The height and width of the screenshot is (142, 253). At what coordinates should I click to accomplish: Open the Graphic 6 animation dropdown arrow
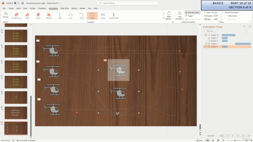[249, 47]
